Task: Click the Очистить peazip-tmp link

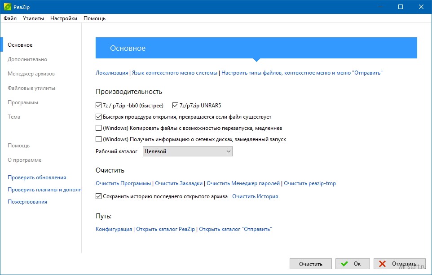Action: pos(310,183)
